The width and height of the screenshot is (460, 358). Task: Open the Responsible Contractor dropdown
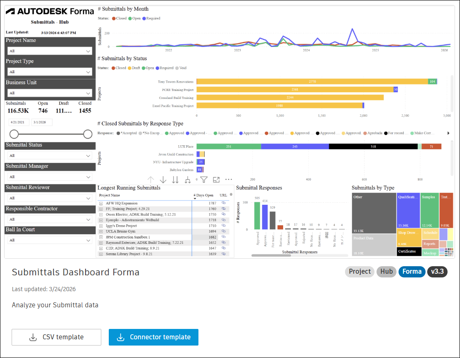pos(49,219)
